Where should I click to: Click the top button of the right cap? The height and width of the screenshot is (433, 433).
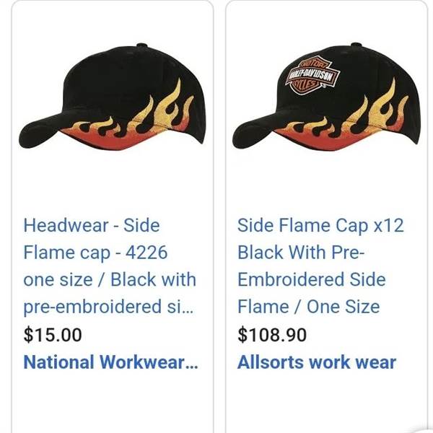pos(356,45)
